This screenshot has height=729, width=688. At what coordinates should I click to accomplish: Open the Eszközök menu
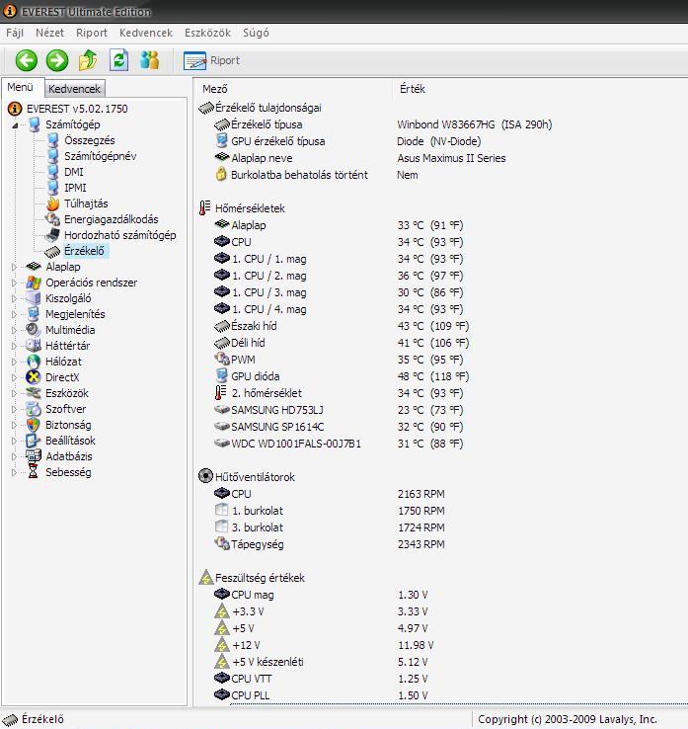point(207,33)
